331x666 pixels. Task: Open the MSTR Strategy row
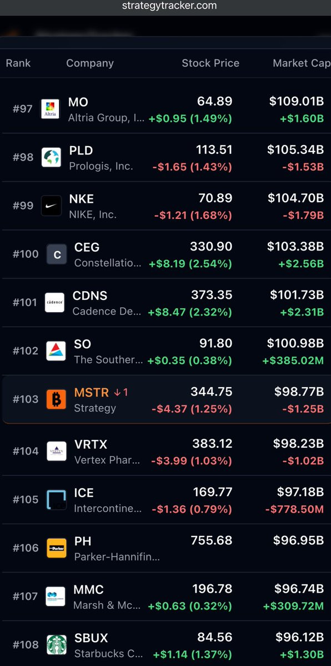point(167,400)
